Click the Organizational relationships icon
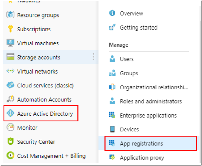The height and width of the screenshot is (166, 202). [112, 87]
